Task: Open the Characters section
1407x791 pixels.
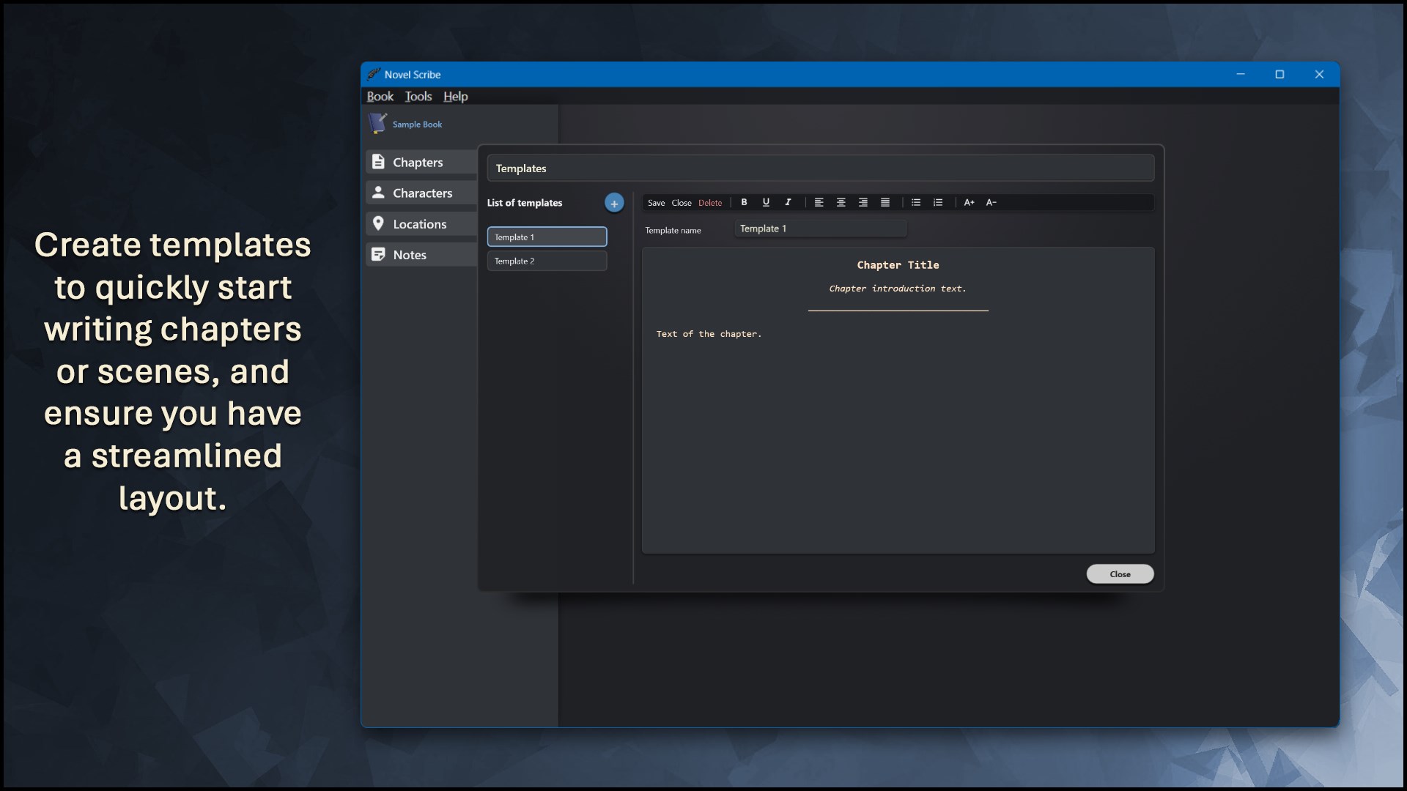Action: point(421,193)
